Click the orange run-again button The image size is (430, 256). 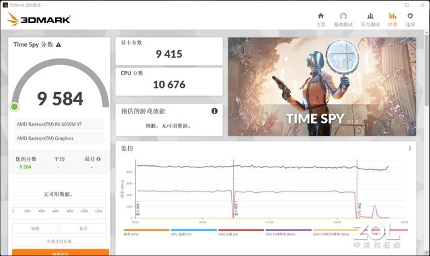tap(60, 253)
